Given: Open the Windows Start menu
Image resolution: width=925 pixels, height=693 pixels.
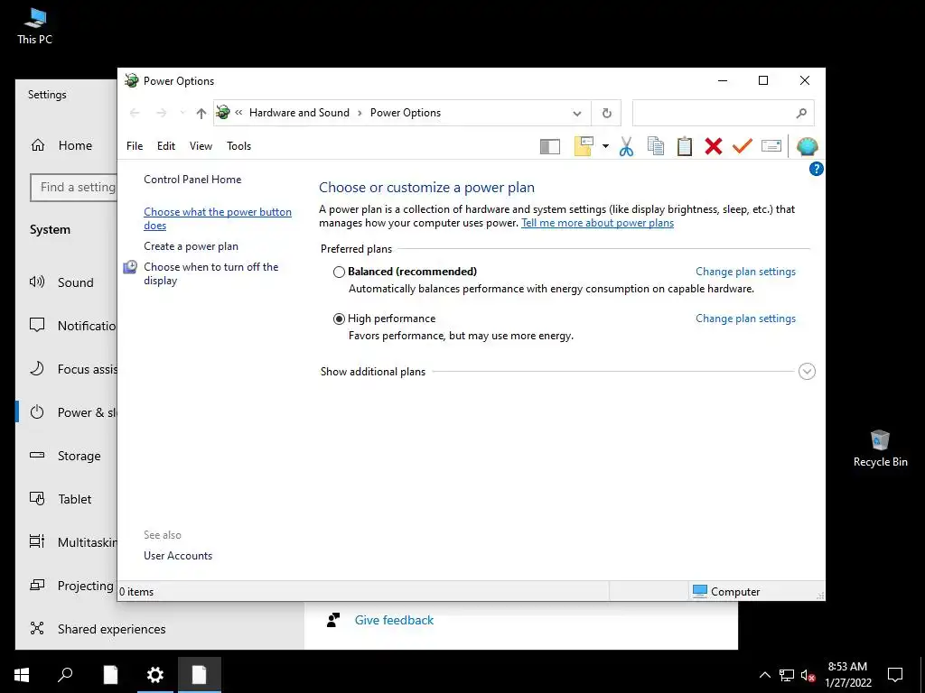Looking at the screenshot, I should point(22,675).
